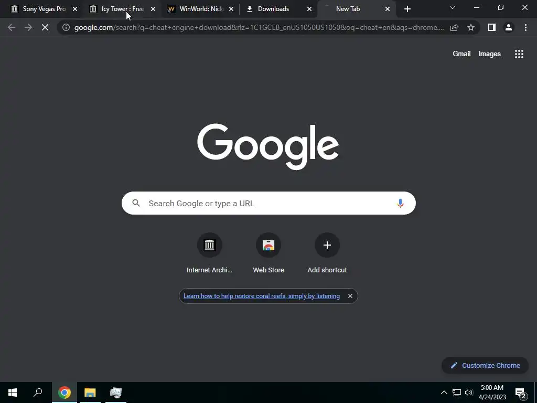Open the Internet Archive shortcut
The width and height of the screenshot is (537, 403).
(209, 253)
